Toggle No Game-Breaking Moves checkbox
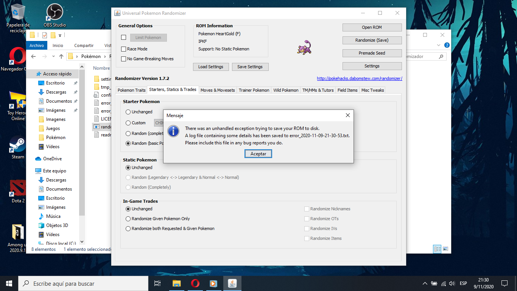The width and height of the screenshot is (517, 291). click(123, 59)
